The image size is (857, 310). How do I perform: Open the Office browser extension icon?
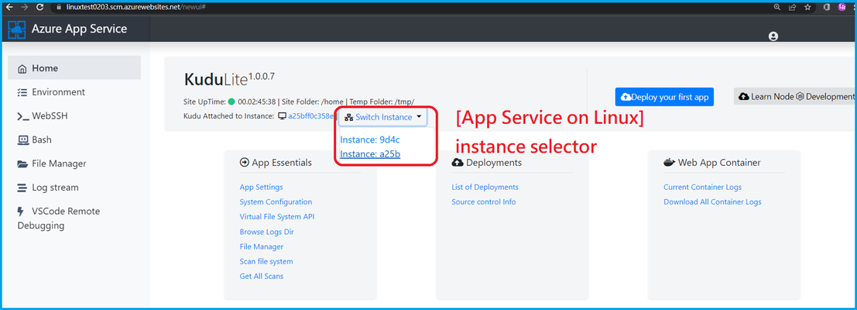click(x=827, y=7)
